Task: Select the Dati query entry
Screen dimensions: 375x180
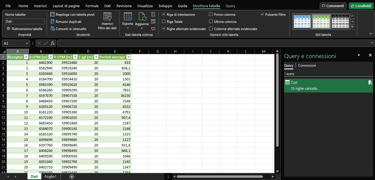Action: pyautogui.click(x=329, y=85)
